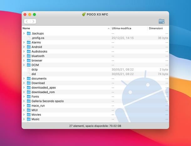Click the did file name
191x146 pixels.
(x=34, y=74)
